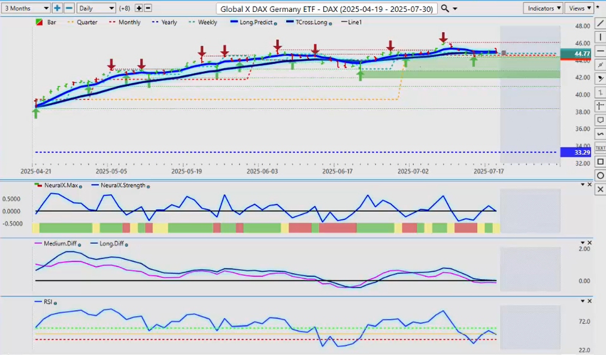Choose the rectangle drawing tool
The width and height of the screenshot is (606, 355).
pyautogui.click(x=600, y=161)
